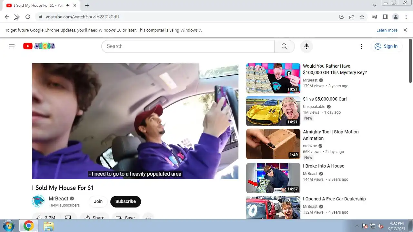Image resolution: width=413 pixels, height=232 pixels.
Task: Show hidden tray icons arrow
Action: click(x=357, y=226)
